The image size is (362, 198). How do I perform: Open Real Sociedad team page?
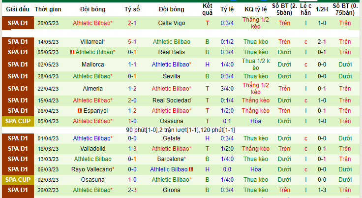[172, 100]
